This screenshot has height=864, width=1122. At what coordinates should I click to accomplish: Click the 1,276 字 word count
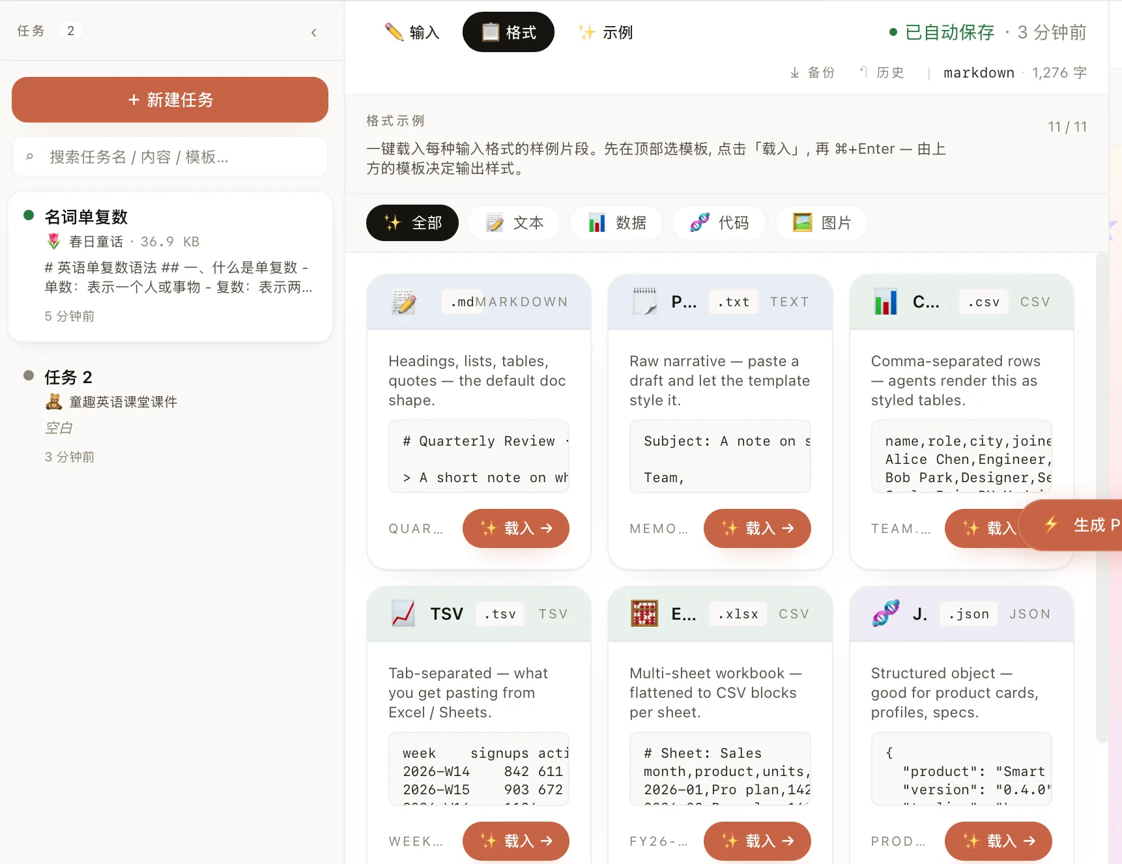[1059, 72]
